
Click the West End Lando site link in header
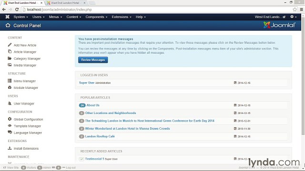pos(268,17)
